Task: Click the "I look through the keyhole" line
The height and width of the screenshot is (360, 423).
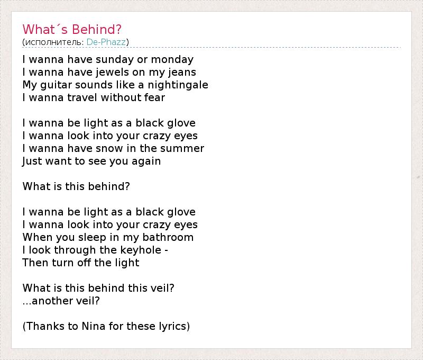Action: pos(95,250)
